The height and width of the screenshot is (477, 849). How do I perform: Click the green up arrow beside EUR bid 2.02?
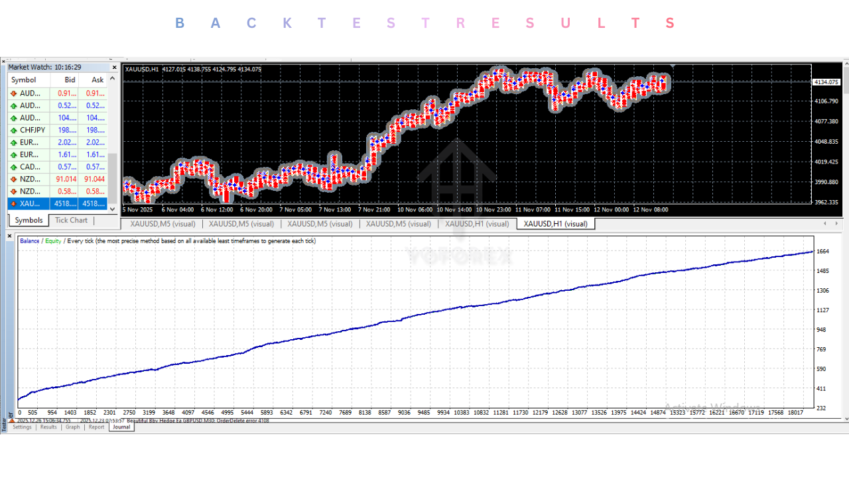point(13,142)
